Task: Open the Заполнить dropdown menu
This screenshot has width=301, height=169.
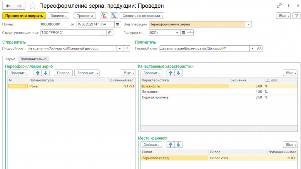Action: [x=87, y=73]
